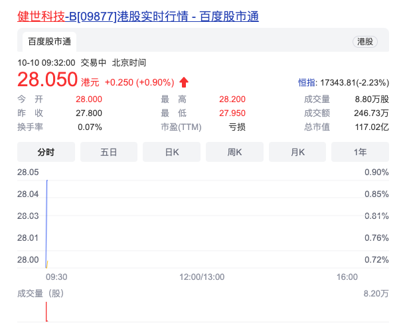The image size is (407, 327).
Task: Switch to the 分时 chart tab
Action: click(x=46, y=152)
